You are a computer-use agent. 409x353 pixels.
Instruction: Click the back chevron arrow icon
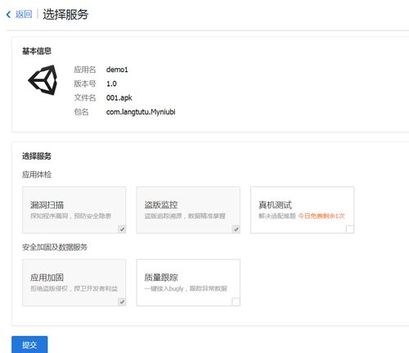coord(9,14)
